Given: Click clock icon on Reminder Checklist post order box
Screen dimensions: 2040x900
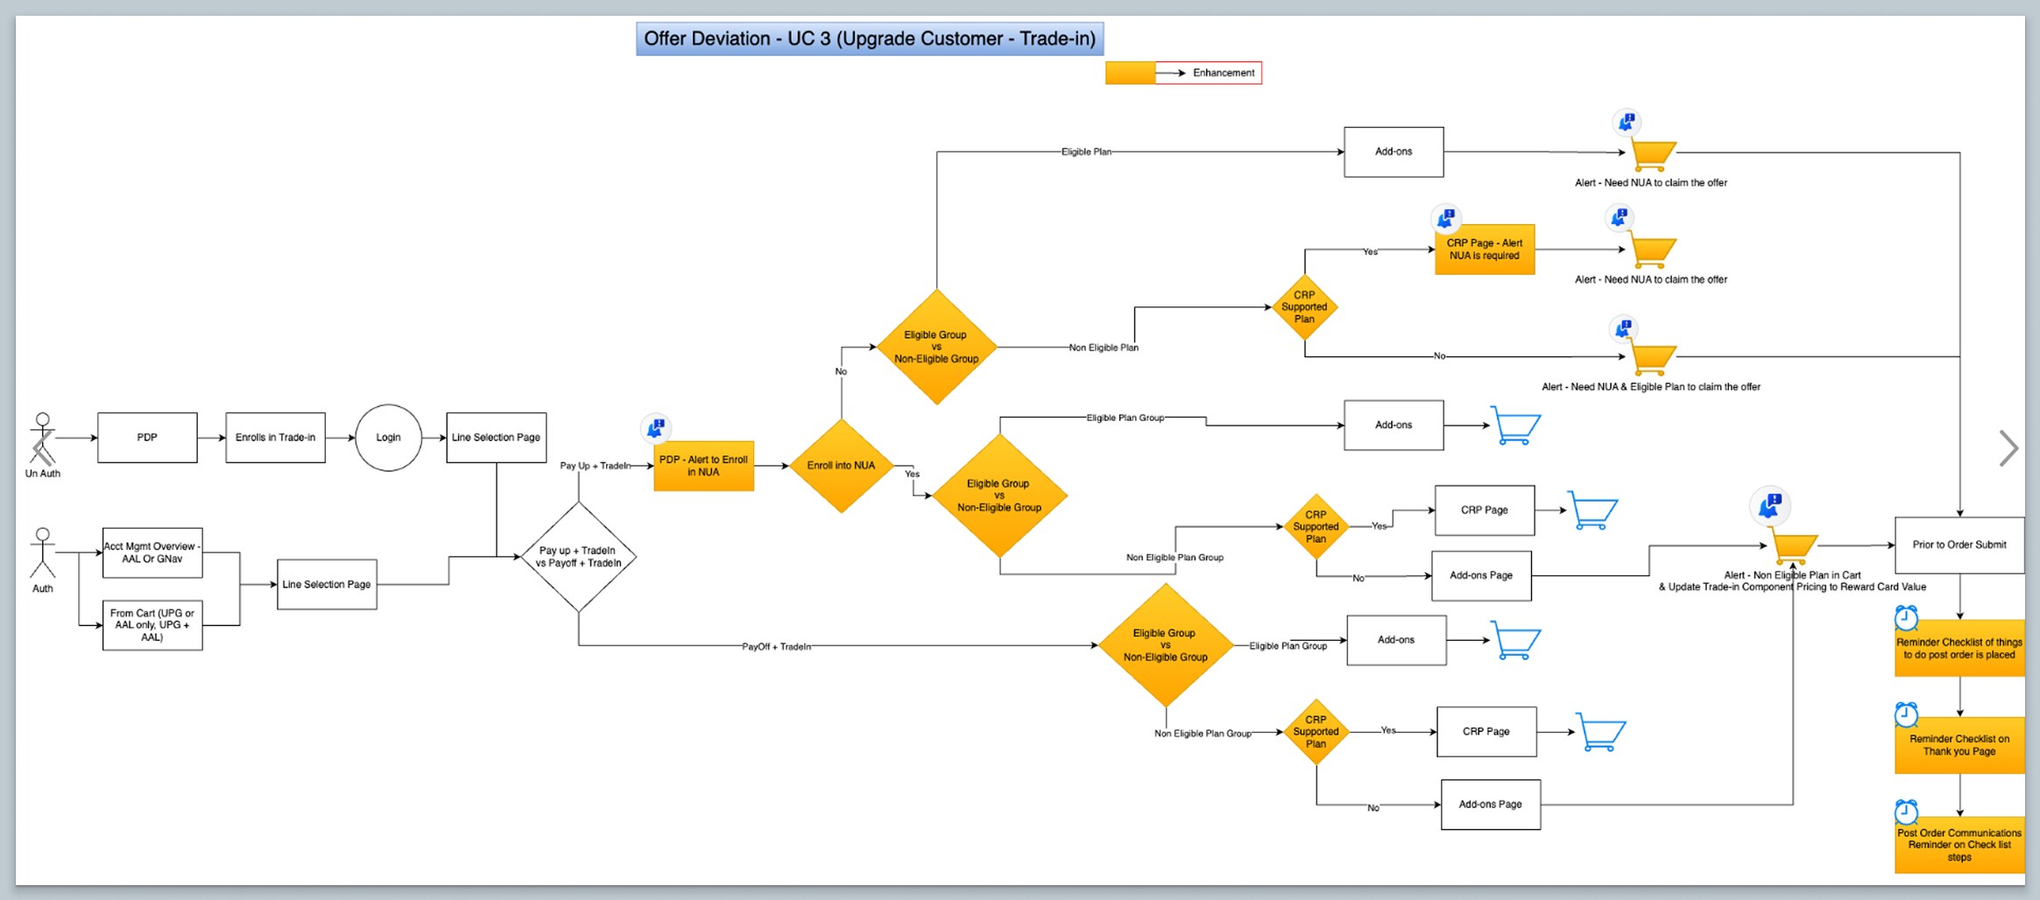Looking at the screenshot, I should pyautogui.click(x=1906, y=618).
